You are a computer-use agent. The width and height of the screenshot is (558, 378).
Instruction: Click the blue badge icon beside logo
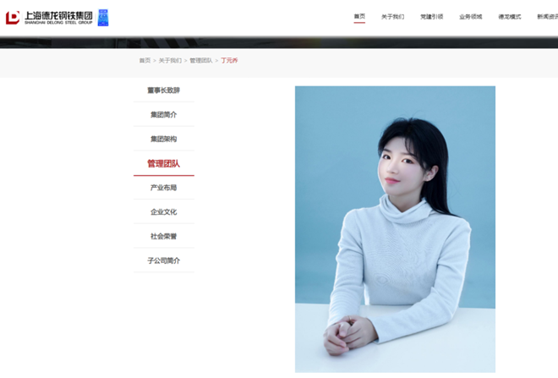(103, 17)
